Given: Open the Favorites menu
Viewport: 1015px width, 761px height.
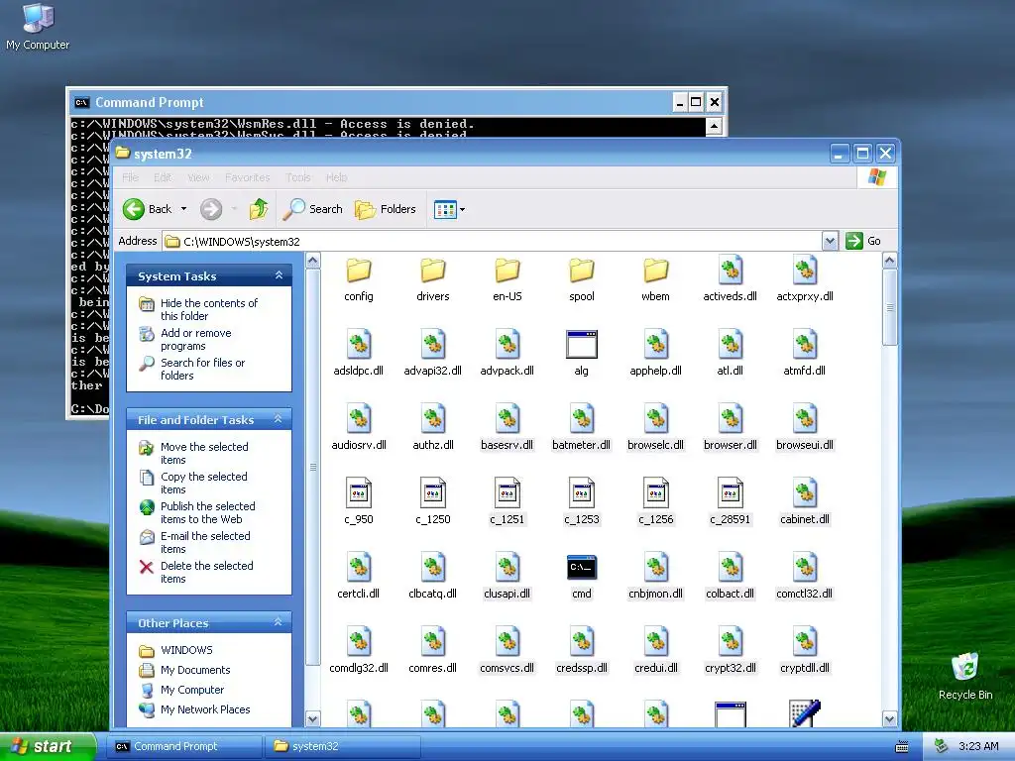Looking at the screenshot, I should point(247,177).
